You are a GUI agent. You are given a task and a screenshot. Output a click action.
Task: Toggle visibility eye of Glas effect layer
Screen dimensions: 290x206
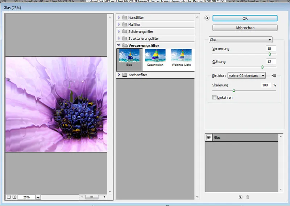[209, 137]
